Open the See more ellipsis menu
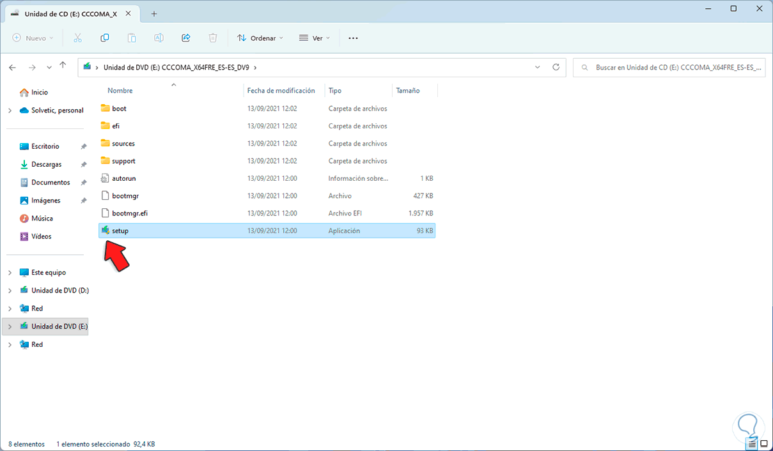 [x=353, y=38]
